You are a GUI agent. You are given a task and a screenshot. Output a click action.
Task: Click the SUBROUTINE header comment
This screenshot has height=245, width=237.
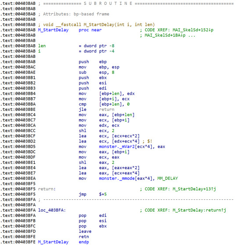(136, 4)
